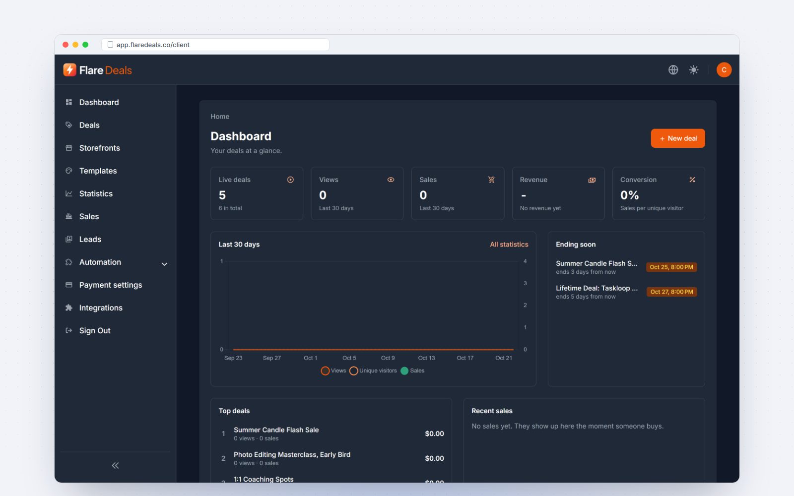Click the Sales cart icon

coord(491,180)
